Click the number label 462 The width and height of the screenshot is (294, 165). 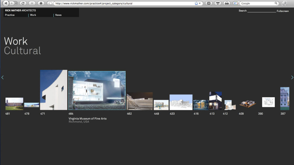tap(129, 114)
